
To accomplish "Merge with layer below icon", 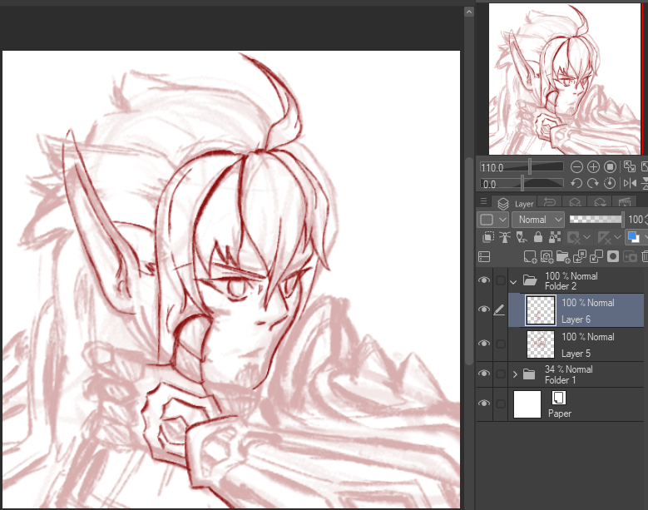I will pos(596,256).
